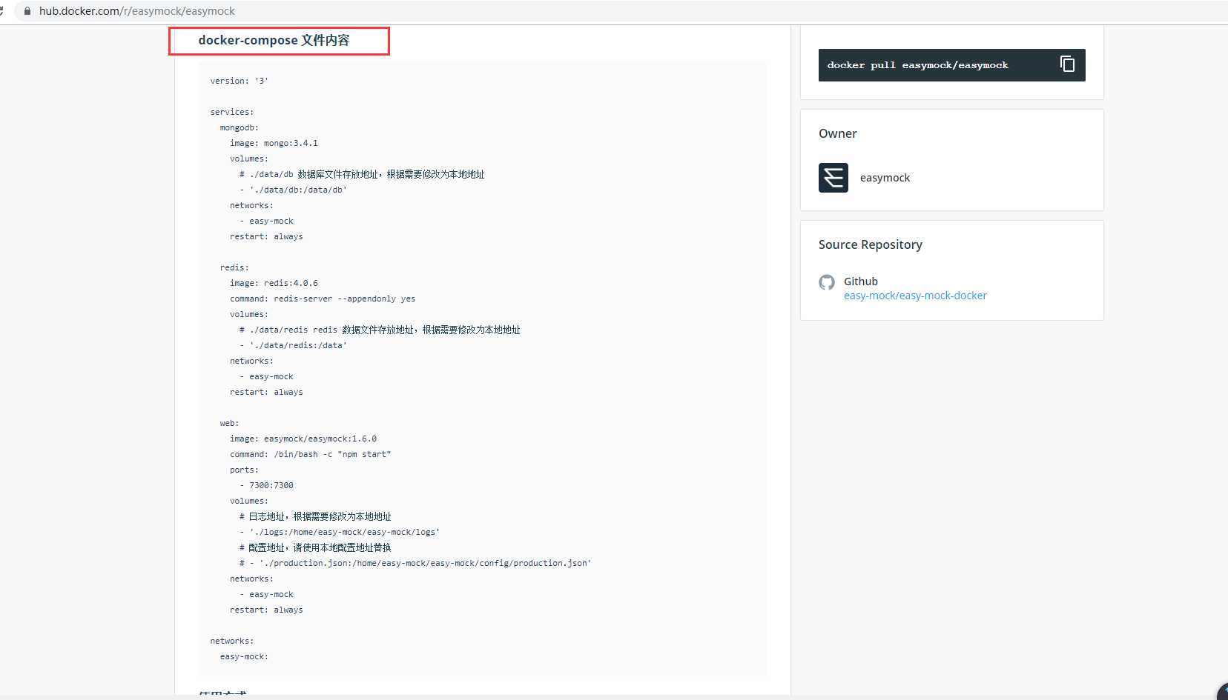Viewport: 1228px width, 700px height.
Task: Click the 配置地址 comment line
Action: [x=315, y=547]
